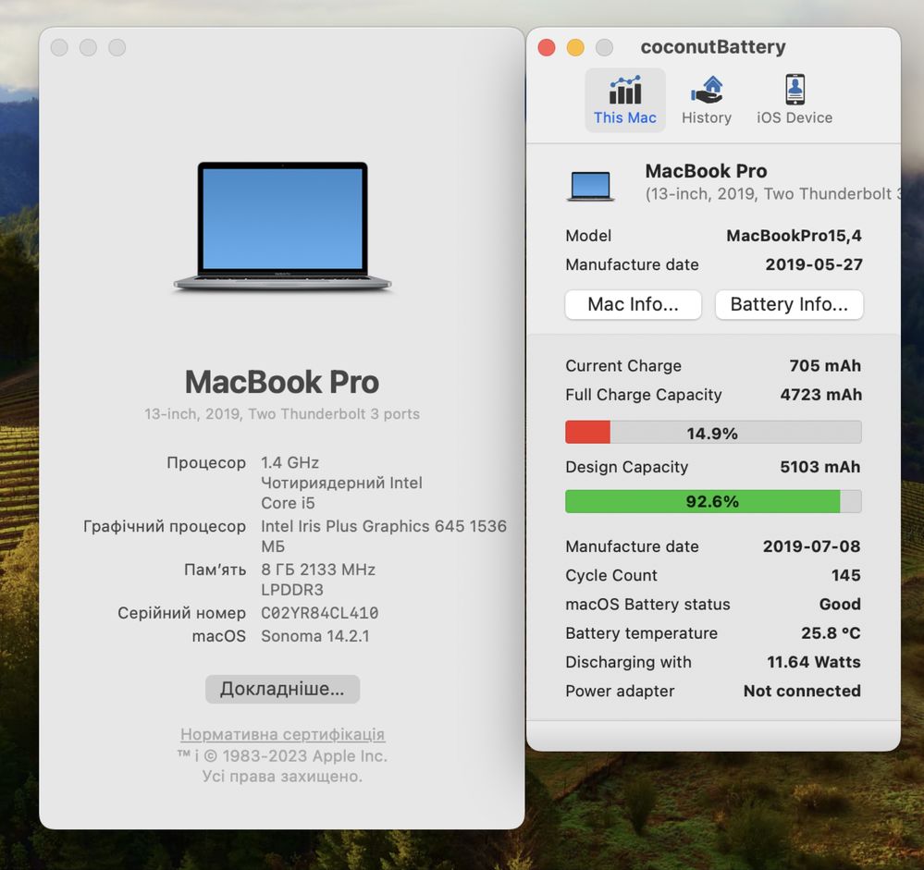Open Battery Info... details

789,304
